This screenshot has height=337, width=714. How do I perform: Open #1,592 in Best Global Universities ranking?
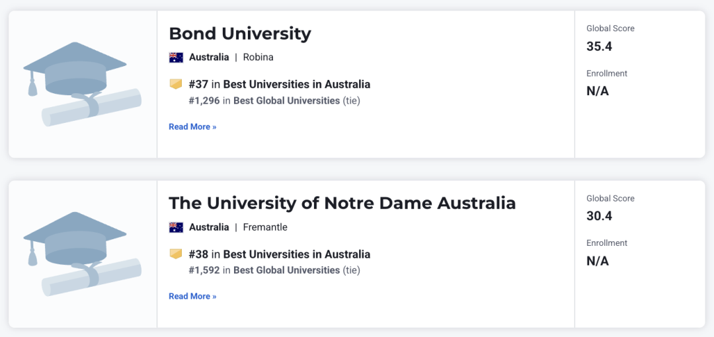click(274, 270)
